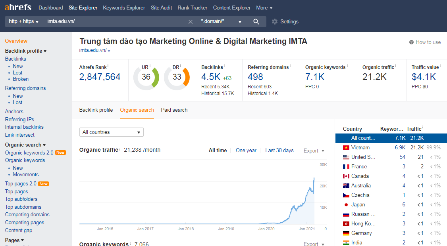Click the Backlinks value 4.5K
Viewport: 447px width, 246px height.
coord(211,77)
